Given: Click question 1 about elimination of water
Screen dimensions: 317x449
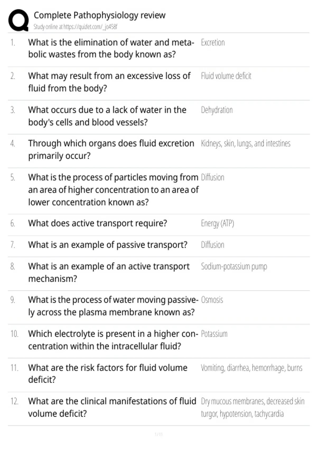Looking at the screenshot, I should [x=111, y=48].
